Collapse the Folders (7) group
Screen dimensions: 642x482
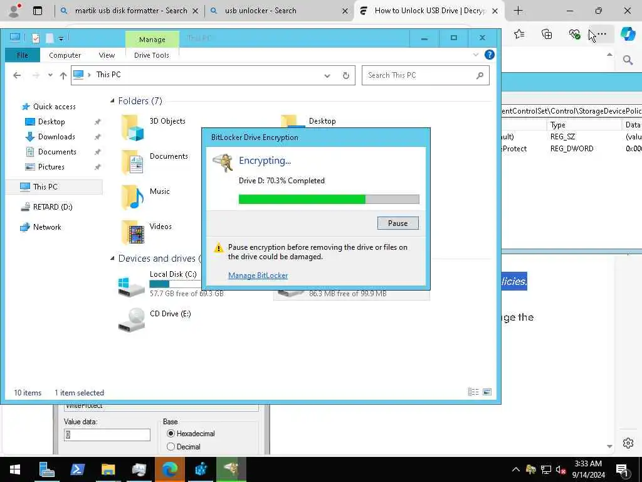[113, 101]
